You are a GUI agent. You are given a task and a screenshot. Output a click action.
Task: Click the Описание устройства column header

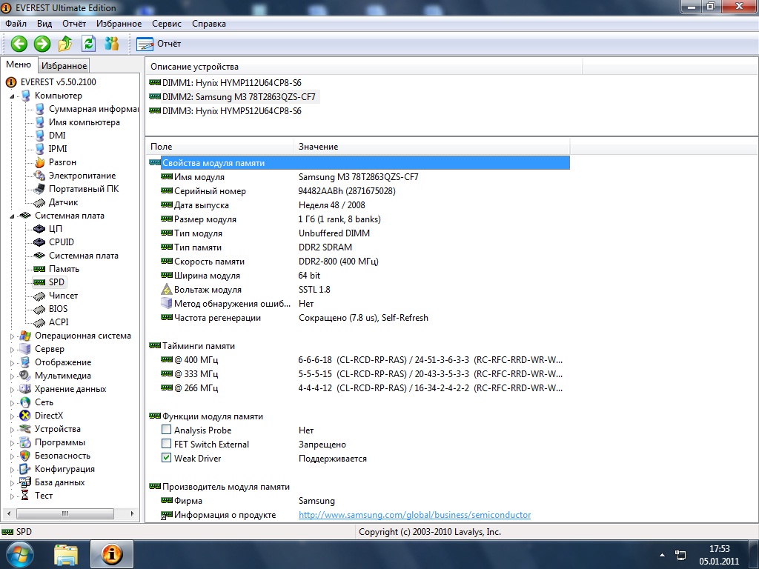point(364,67)
